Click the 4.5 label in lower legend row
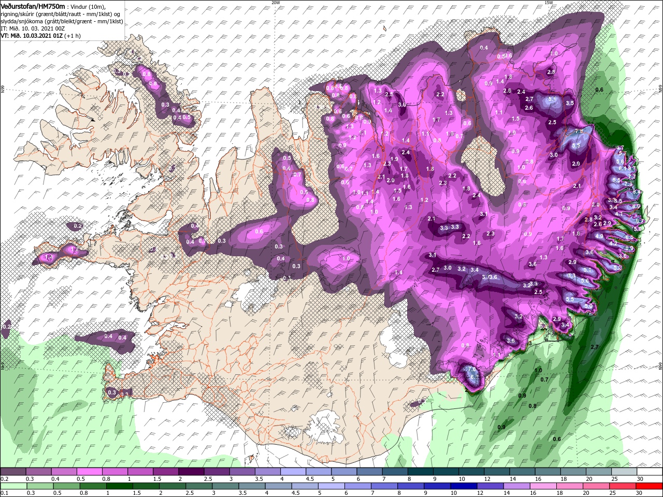663x497 pixels. point(295,493)
